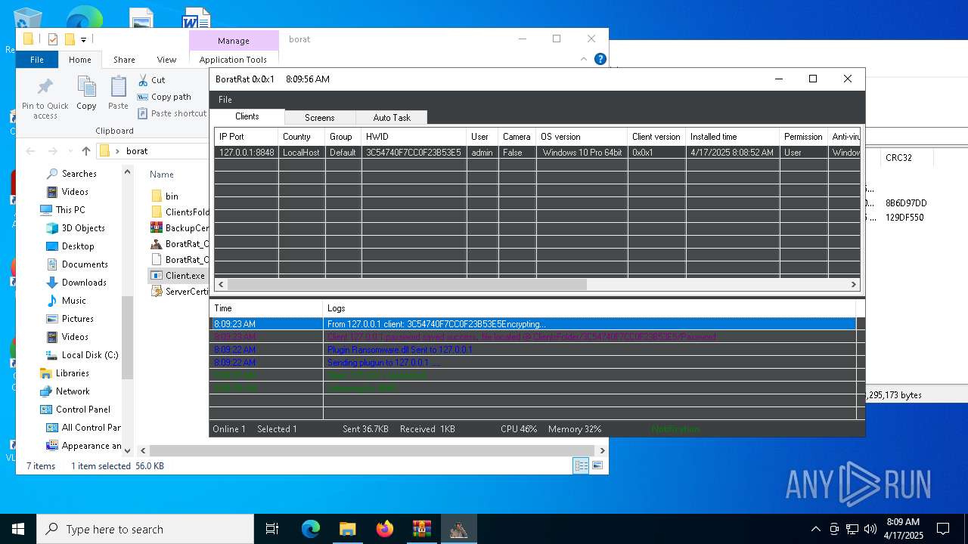Expand borat path breadcrumb chevron
The width and height of the screenshot is (968, 544).
(117, 151)
